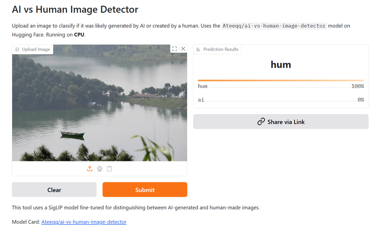Click the model name code text in description
Screen dimensions: 382x227
coord(274,26)
